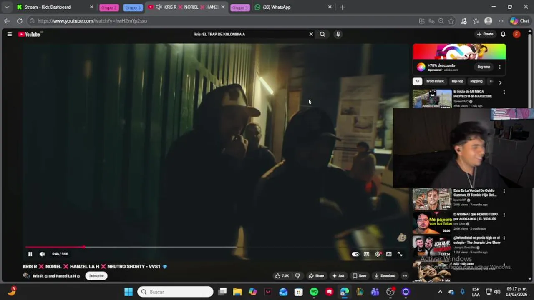This screenshot has height=300, width=534.
Task: Show more filter chips with the arrow
Action: click(x=500, y=82)
